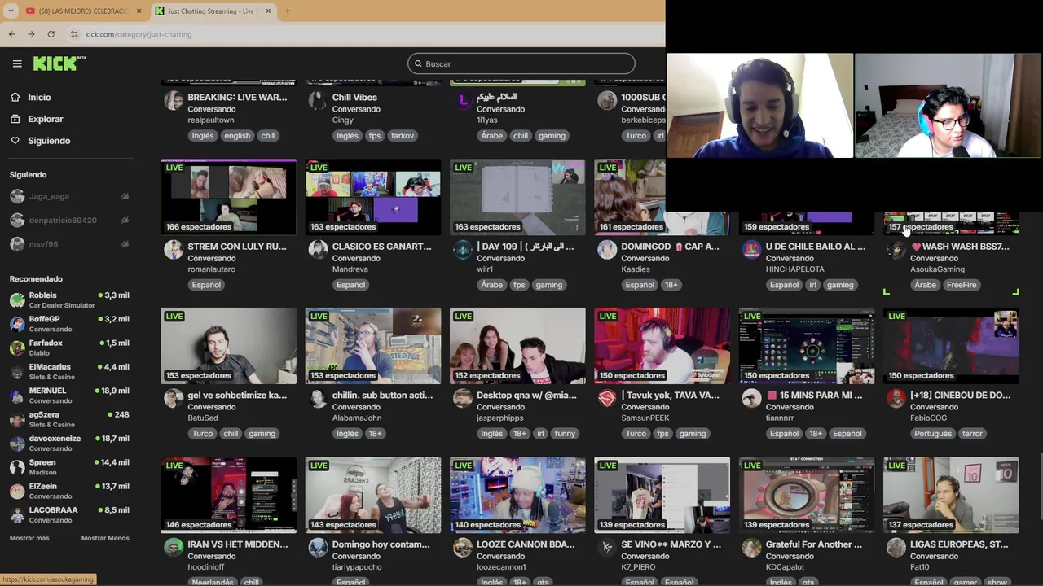Open CLASICO ES GANART stream thumbnail
The height and width of the screenshot is (586, 1043).
click(x=373, y=197)
